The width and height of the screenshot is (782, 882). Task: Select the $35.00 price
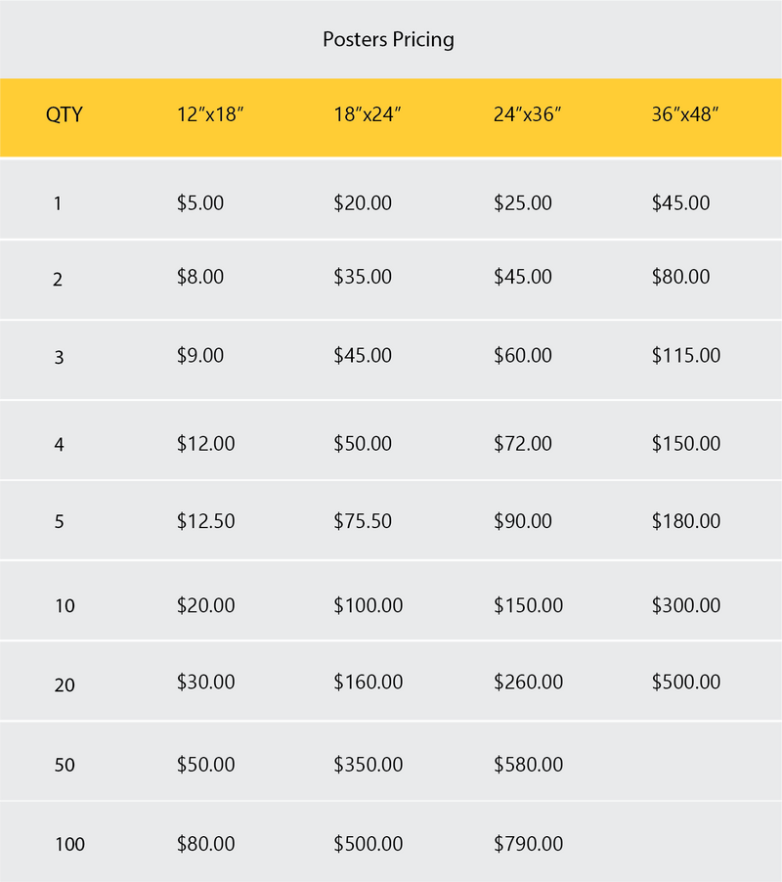(x=363, y=277)
